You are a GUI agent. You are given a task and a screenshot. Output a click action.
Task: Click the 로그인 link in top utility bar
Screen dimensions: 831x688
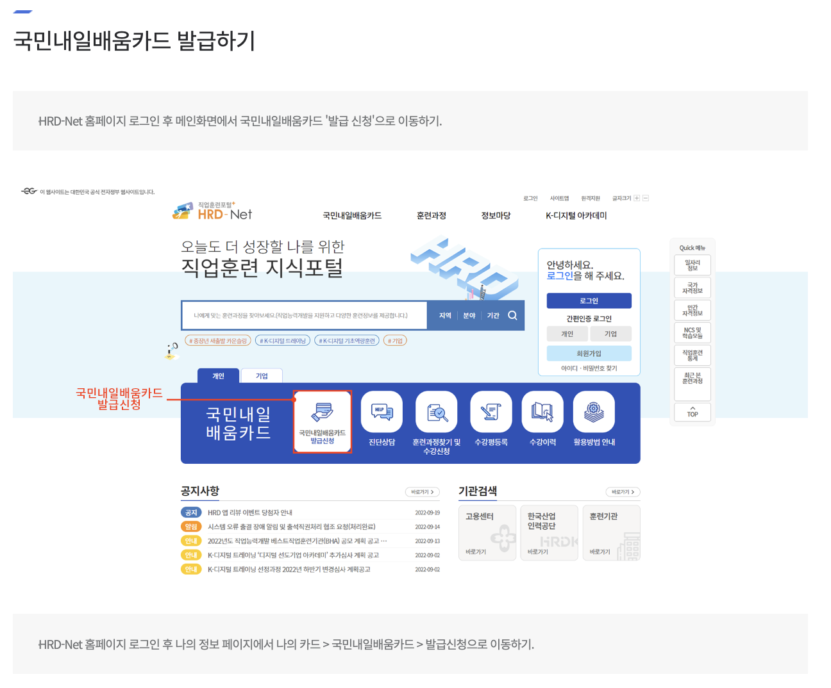point(530,198)
